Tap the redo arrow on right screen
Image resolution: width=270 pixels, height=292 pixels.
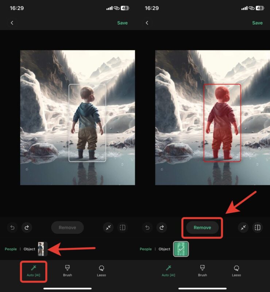[162, 227]
